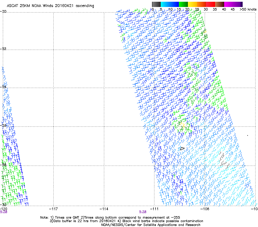Click the '-22' latitude axis label
Image resolution: width=258 pixels, height=227 pixels.
[3, 49]
